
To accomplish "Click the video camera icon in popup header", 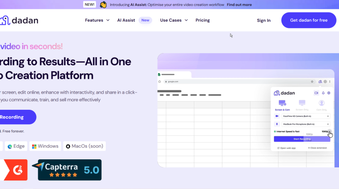I will [x=316, y=93].
